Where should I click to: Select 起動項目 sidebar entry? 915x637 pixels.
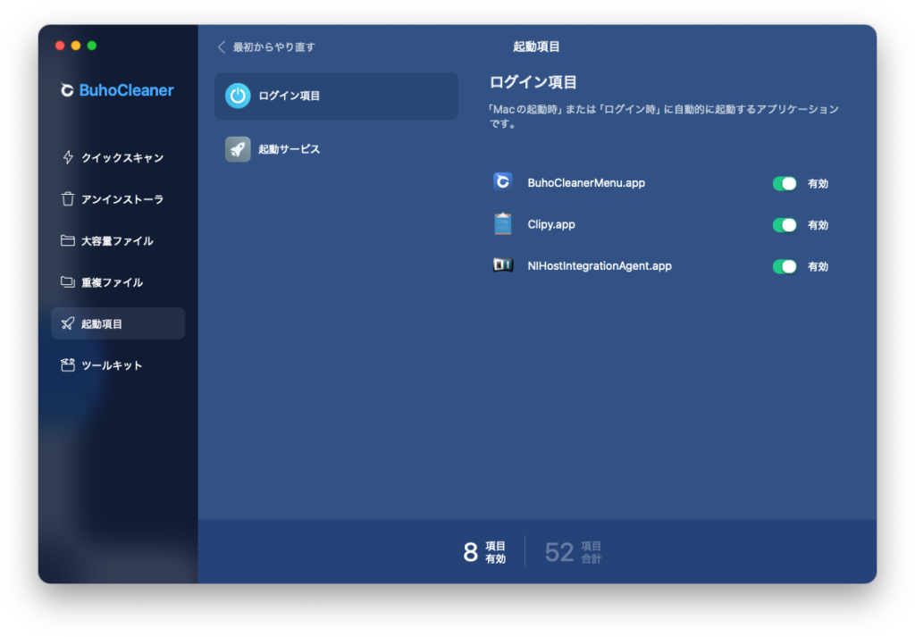pos(118,323)
